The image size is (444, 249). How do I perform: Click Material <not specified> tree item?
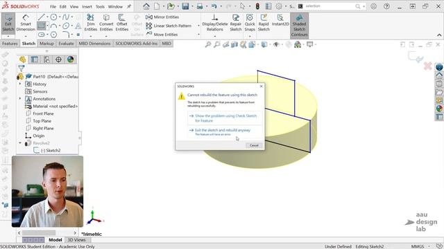(x=51, y=106)
